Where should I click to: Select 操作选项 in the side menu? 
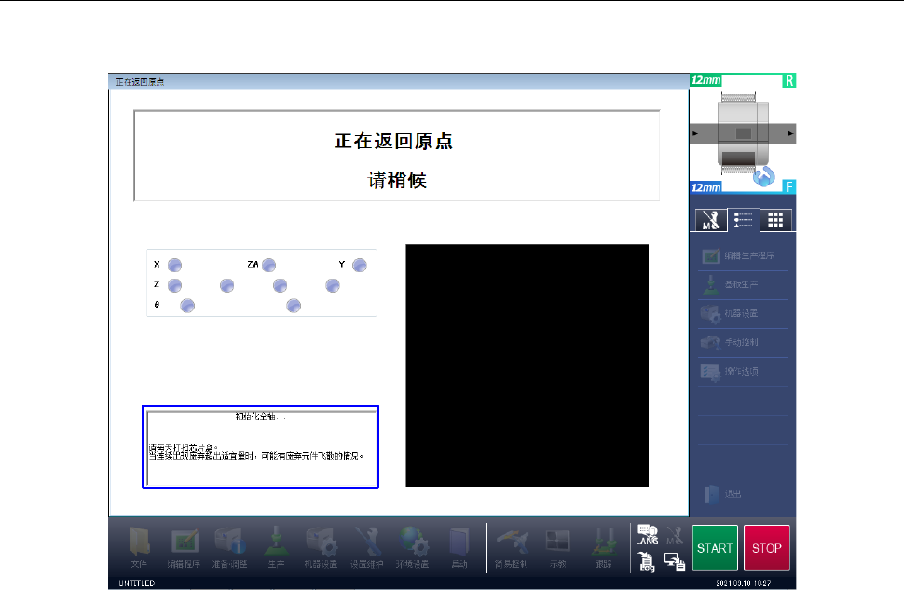coord(743,371)
